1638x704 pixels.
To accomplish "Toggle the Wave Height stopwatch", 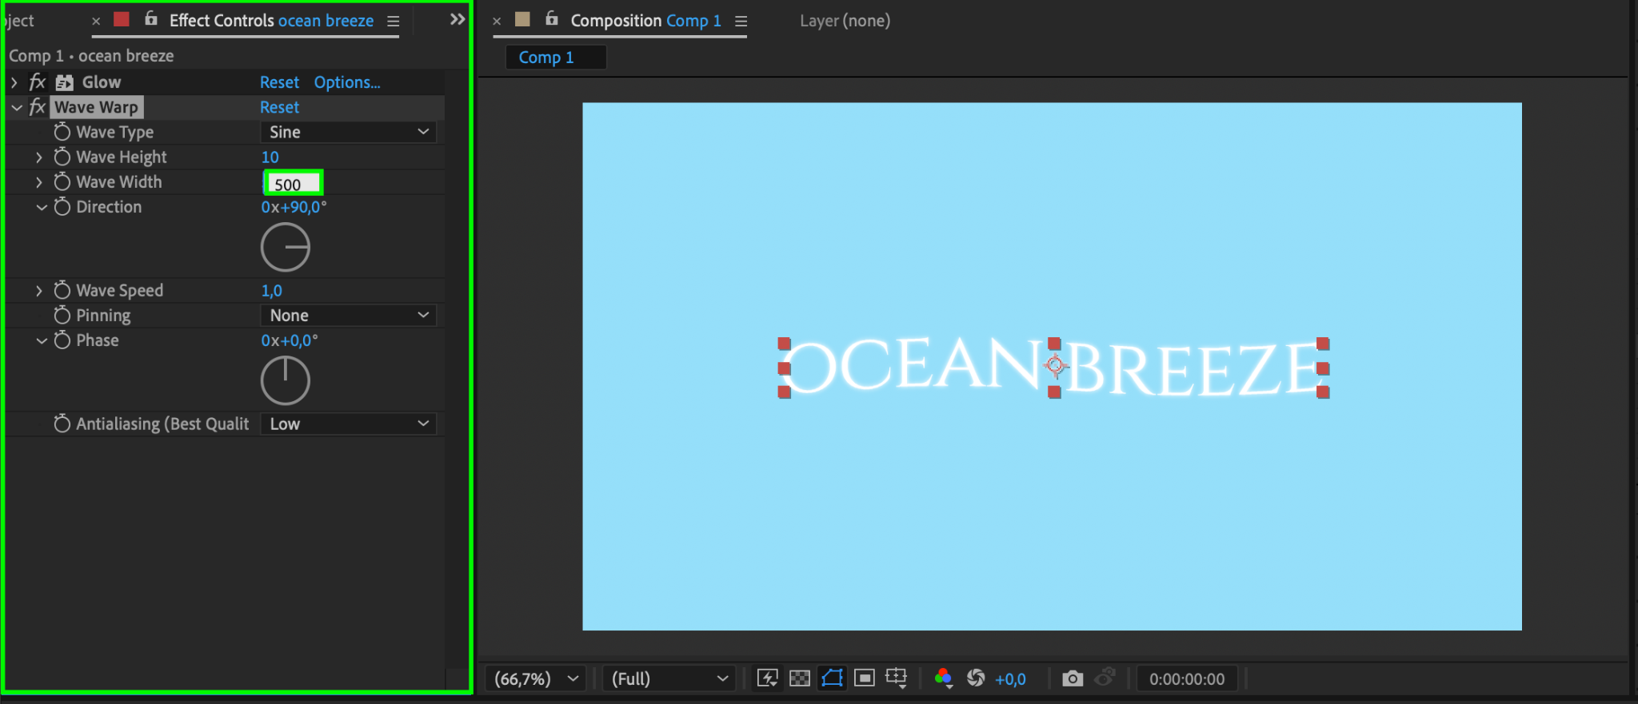I will click(x=62, y=157).
